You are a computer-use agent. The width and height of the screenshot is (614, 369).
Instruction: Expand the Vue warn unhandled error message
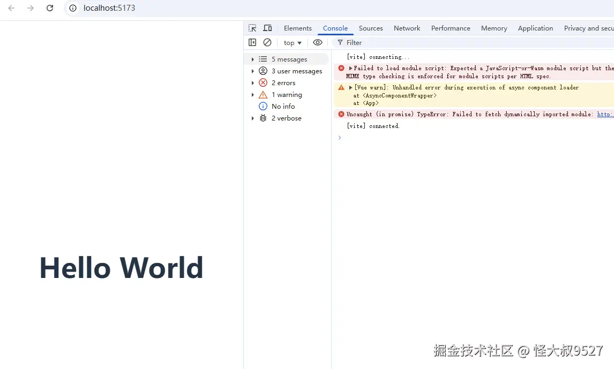pyautogui.click(x=350, y=87)
